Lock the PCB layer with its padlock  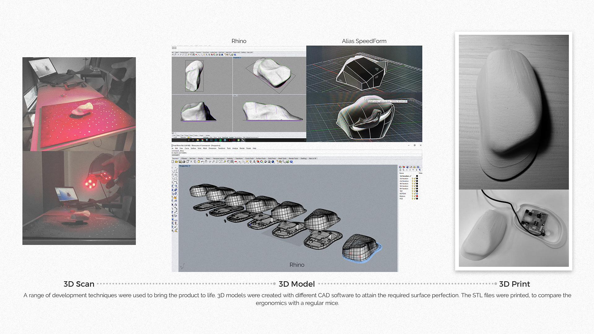pyautogui.click(x=415, y=198)
